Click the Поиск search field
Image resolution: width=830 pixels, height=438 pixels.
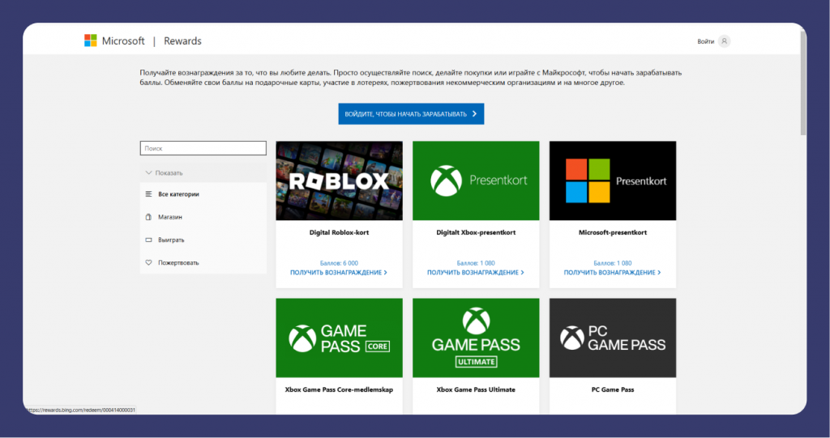pos(203,148)
